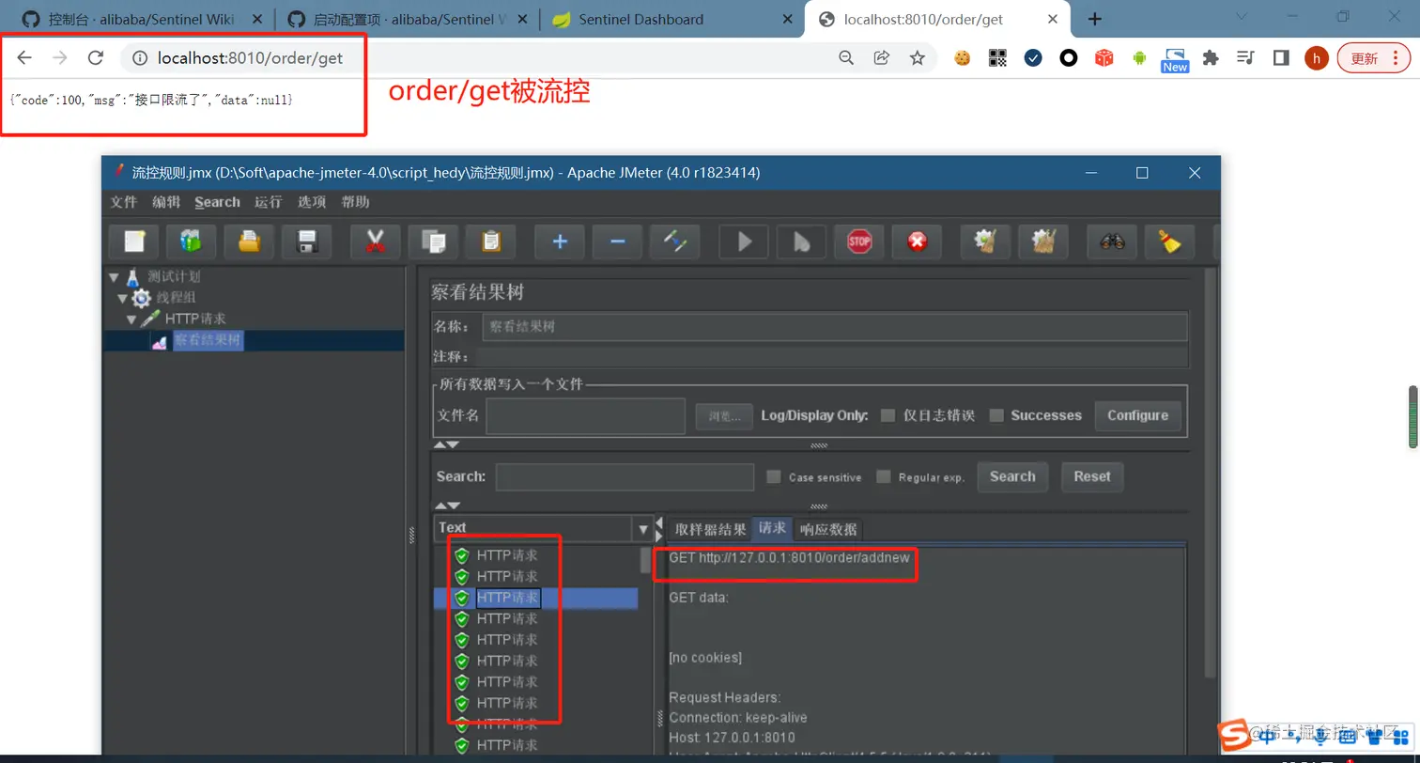Screen dimensions: 1420x763
Task: Enable the Case sensitive checkbox
Action: tap(774, 476)
